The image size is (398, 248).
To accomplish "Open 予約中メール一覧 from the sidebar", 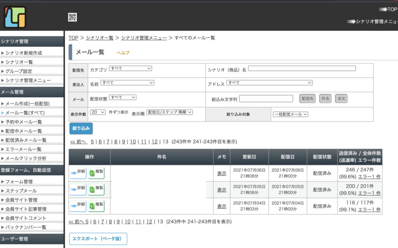I will point(24,122).
